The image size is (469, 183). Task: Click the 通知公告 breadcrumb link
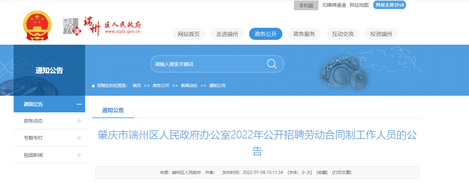coord(217,86)
